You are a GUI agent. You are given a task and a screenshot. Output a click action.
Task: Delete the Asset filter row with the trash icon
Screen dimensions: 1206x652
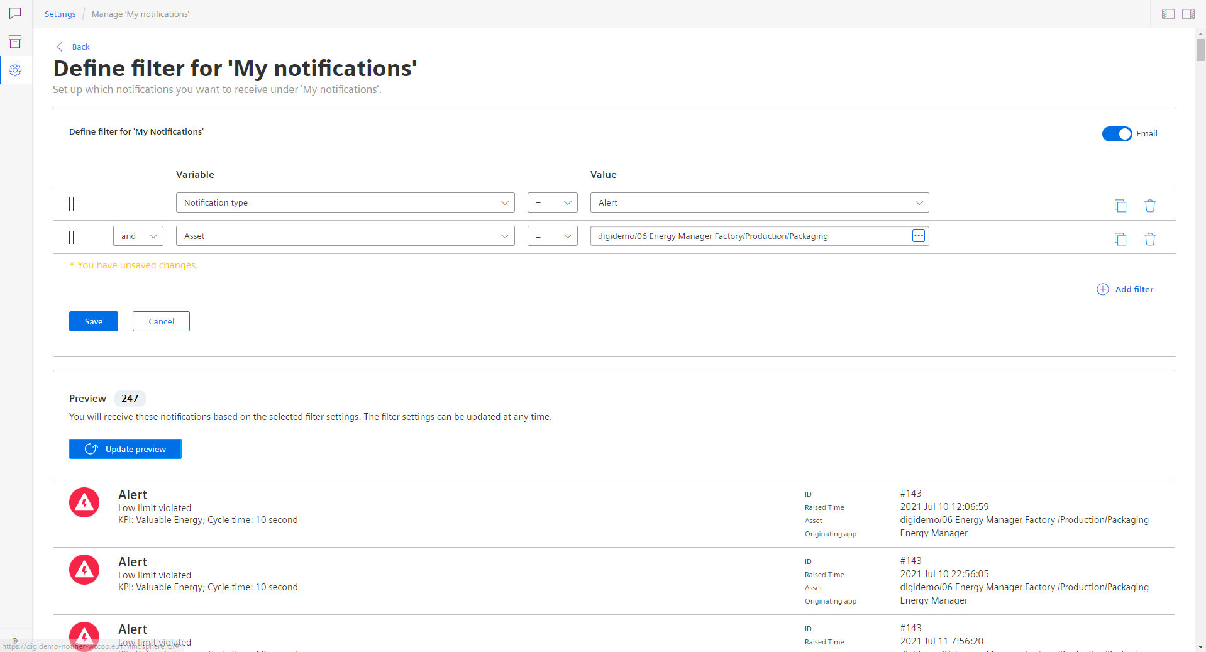1150,239
